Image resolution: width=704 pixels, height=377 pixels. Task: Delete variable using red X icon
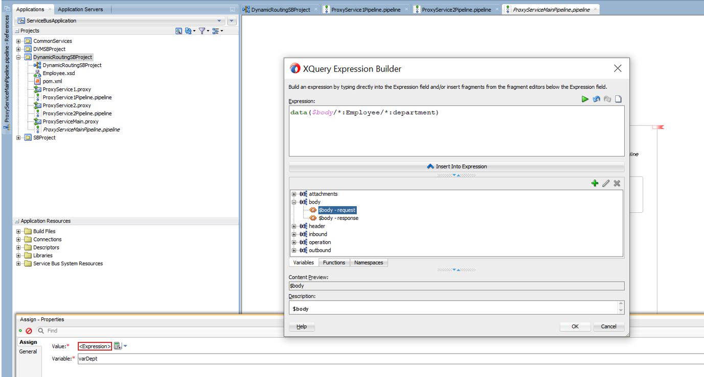click(618, 183)
